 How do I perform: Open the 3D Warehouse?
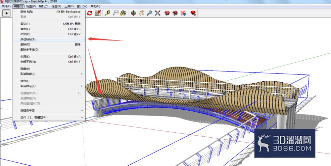click(167, 13)
